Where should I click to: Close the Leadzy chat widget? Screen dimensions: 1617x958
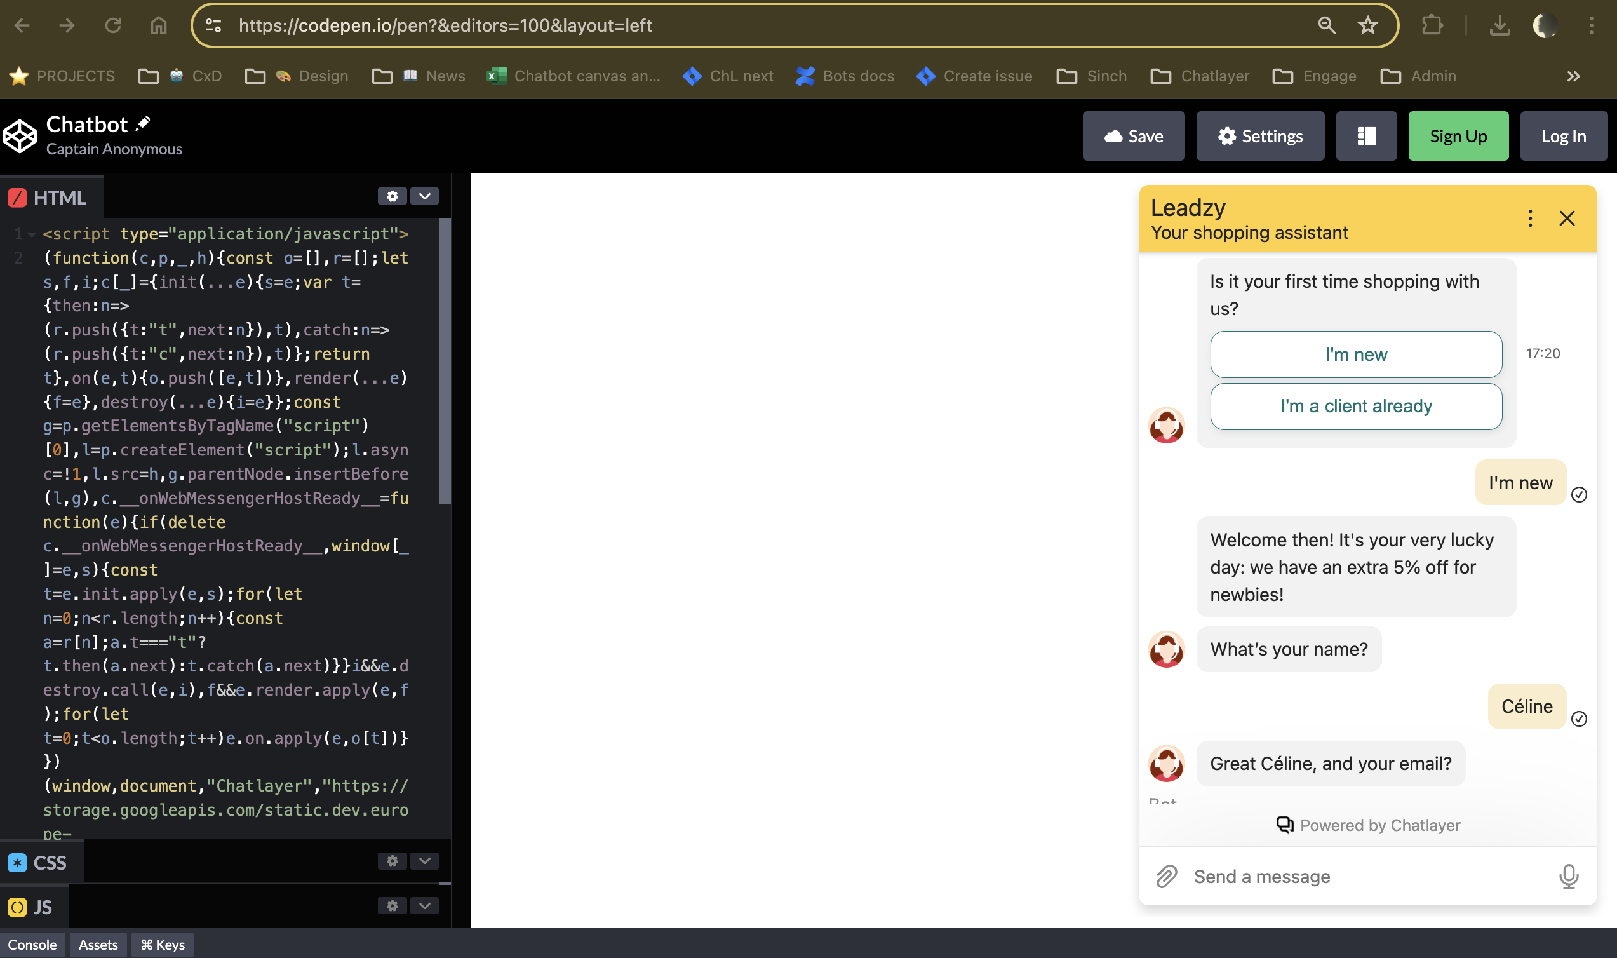coord(1567,218)
